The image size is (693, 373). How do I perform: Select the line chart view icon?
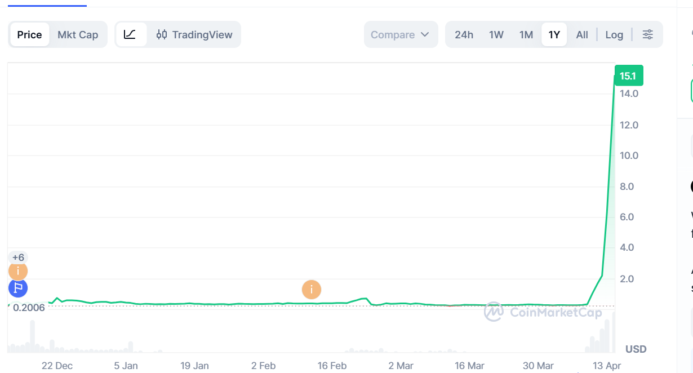(x=130, y=34)
